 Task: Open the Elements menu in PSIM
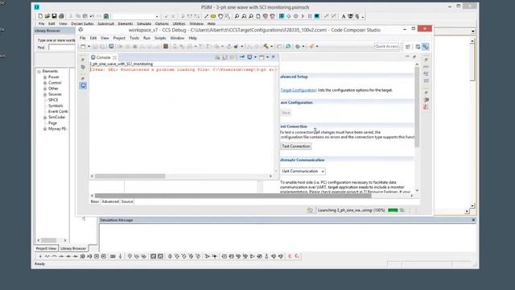point(126,23)
